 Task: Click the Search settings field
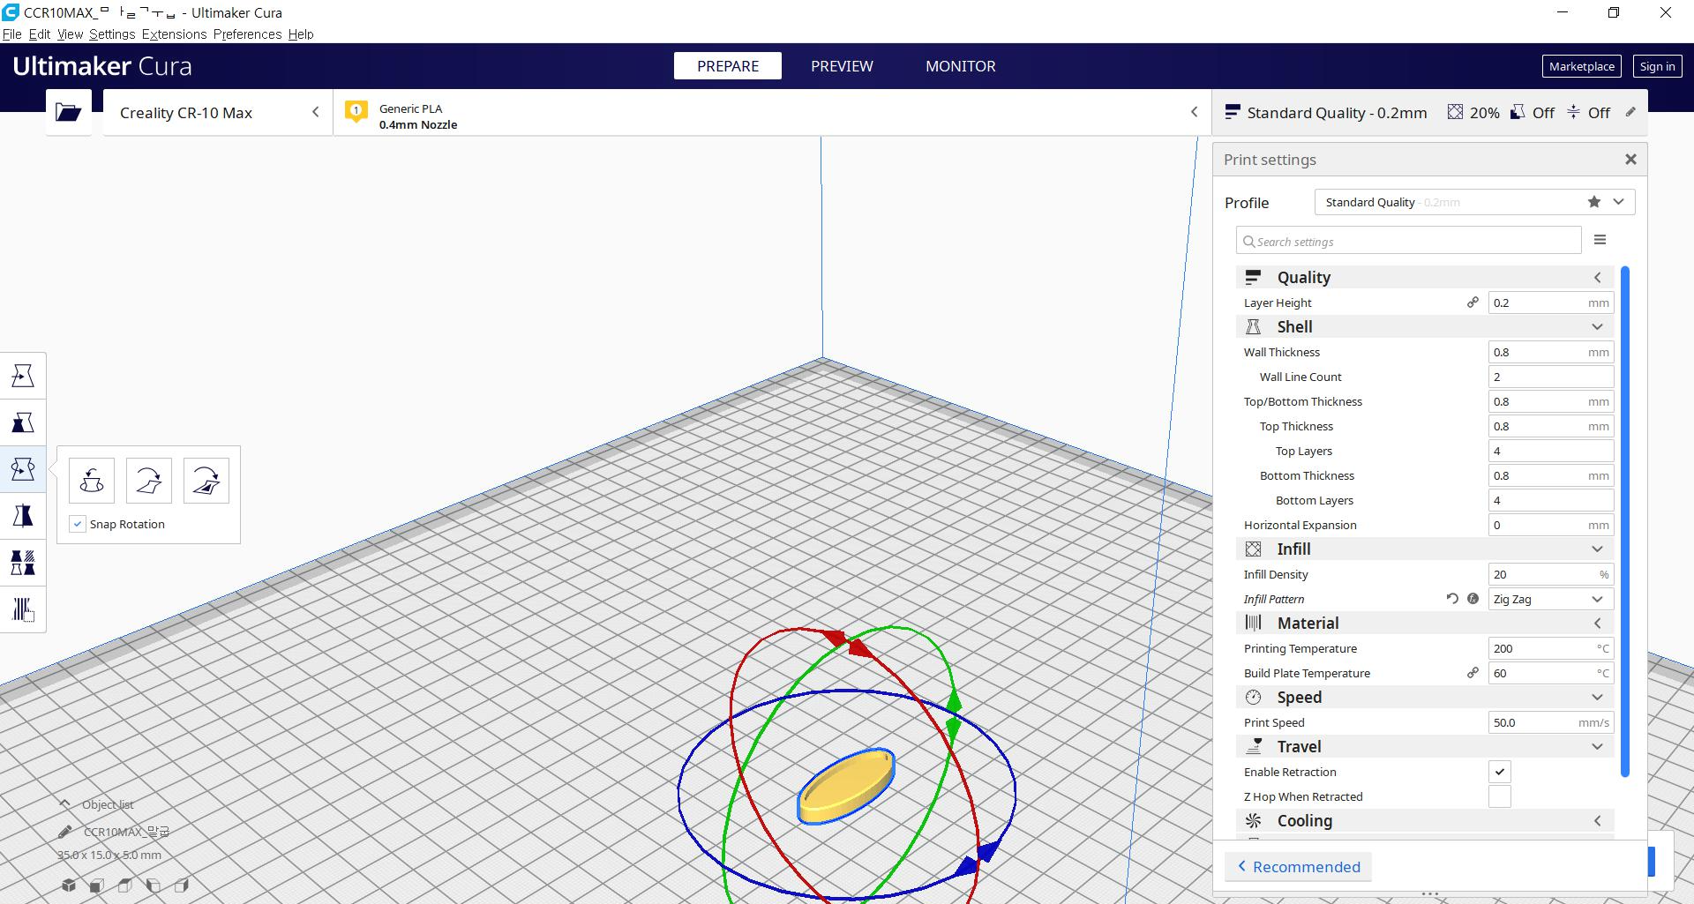[x=1408, y=241]
